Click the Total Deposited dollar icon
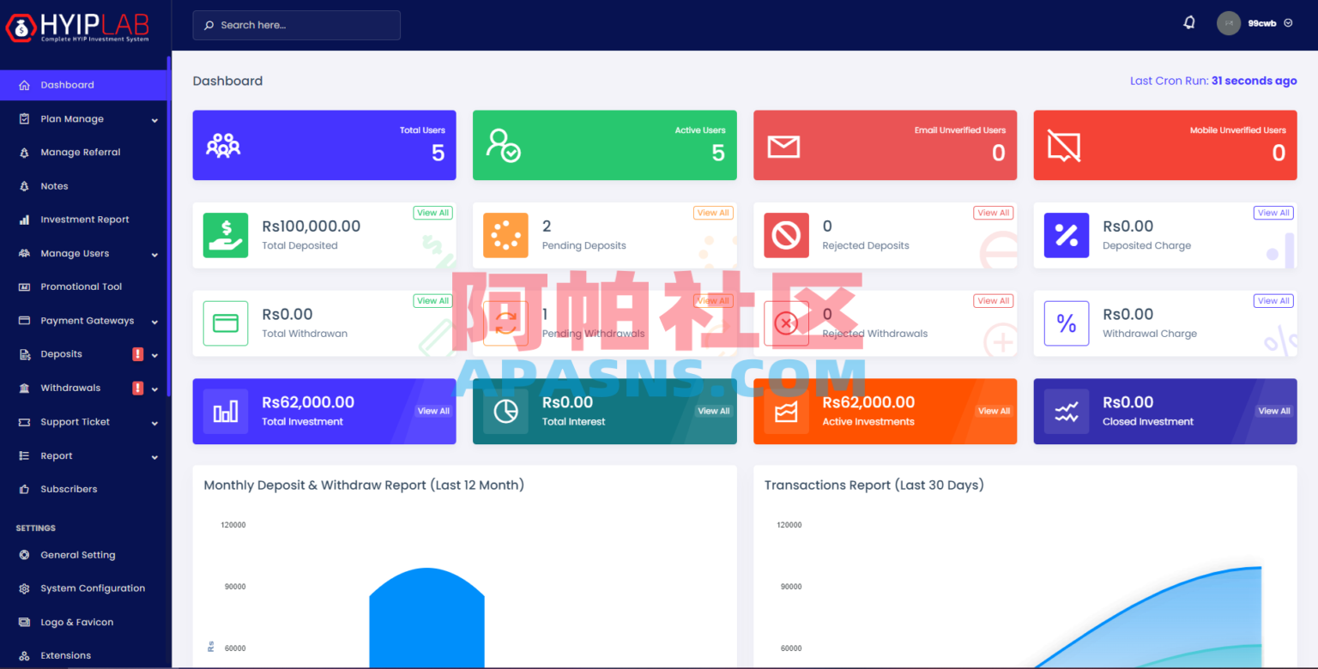Viewport: 1318px width, 669px height. coord(226,235)
